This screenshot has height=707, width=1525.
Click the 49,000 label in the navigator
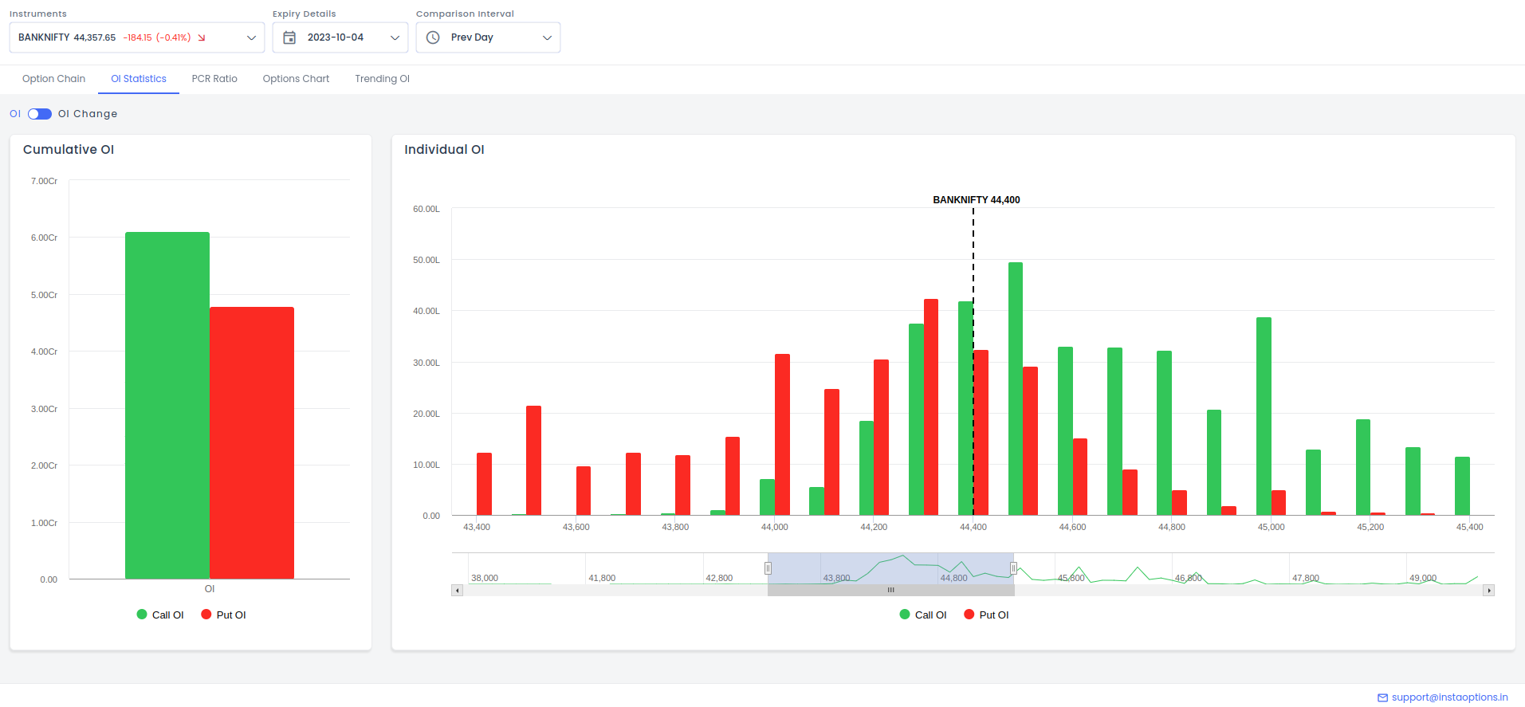pos(1423,578)
